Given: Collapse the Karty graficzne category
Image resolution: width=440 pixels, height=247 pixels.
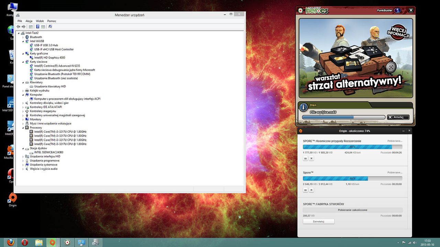Looking at the screenshot, I should pos(23,54).
